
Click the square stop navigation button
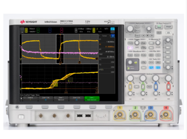click(x=147, y=36)
